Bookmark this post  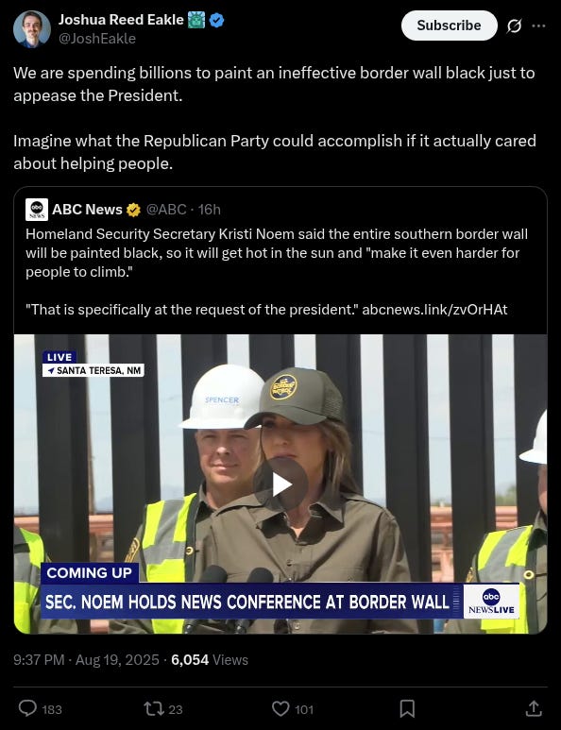[x=407, y=708]
